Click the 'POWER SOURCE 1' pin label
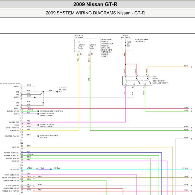The image size is (195, 195). coord(12,153)
